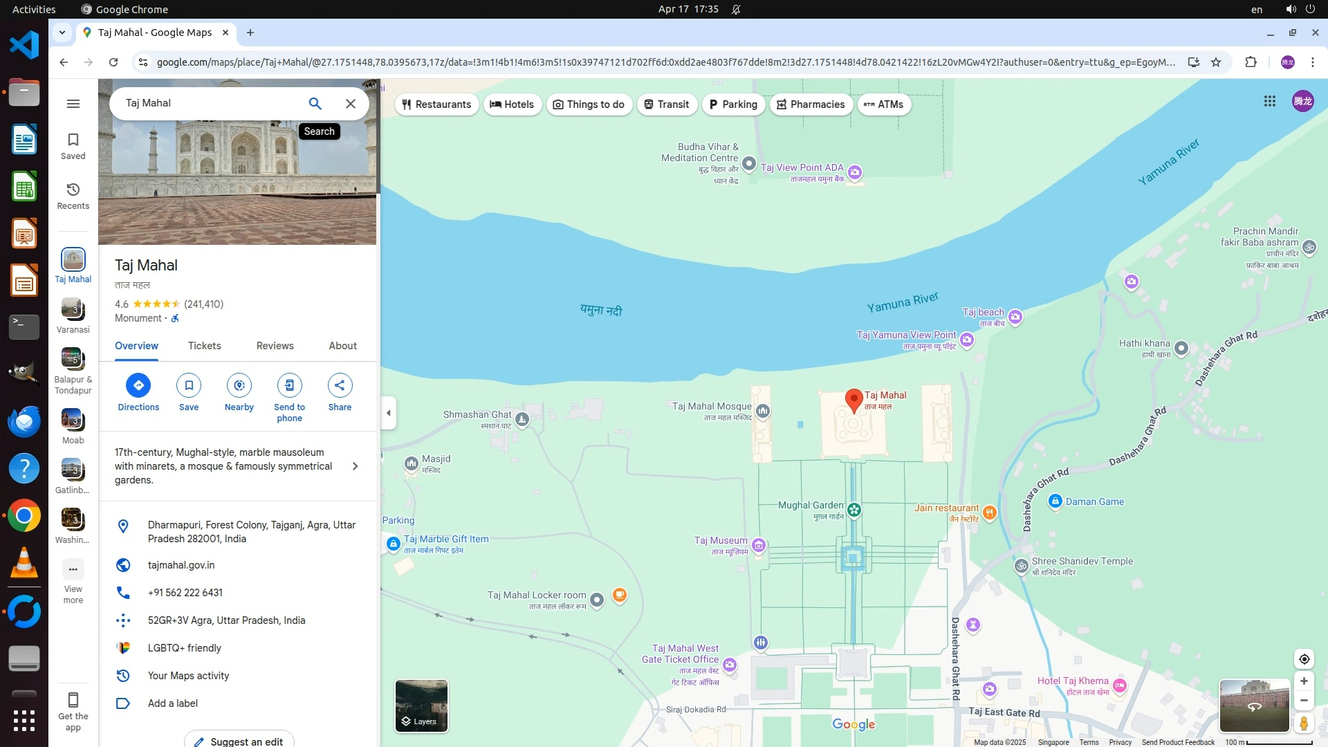Open Google apps grid icon
Screen dimensions: 1328x747
(1269, 102)
